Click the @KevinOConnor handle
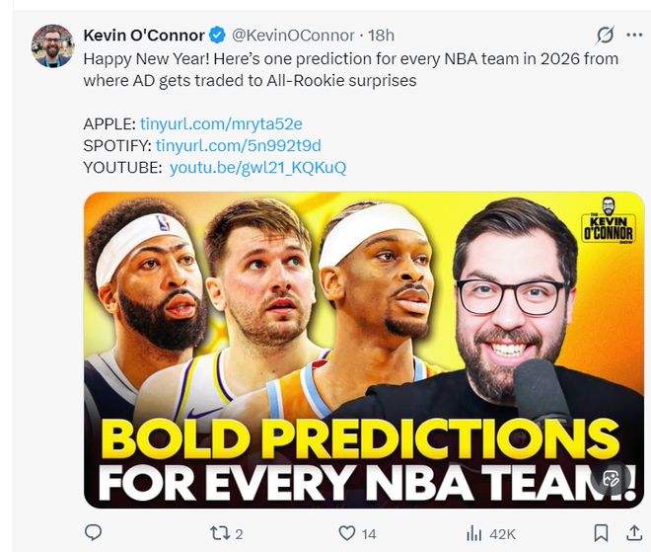 tap(294, 36)
